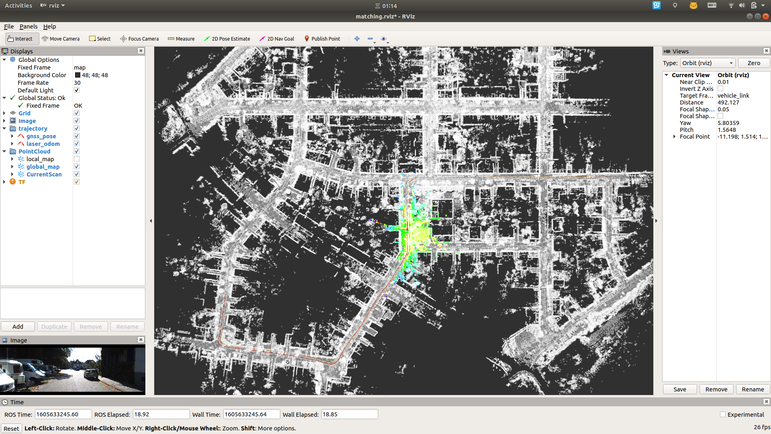The height and width of the screenshot is (434, 771).
Task: Click the 2D Nav Goal tool
Action: coord(277,39)
